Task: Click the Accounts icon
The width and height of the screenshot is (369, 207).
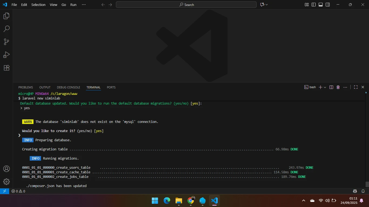Action: click(6, 169)
